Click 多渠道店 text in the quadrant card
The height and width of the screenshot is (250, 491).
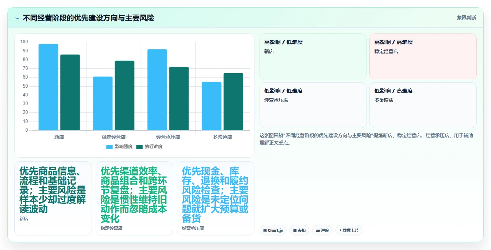coord(384,100)
